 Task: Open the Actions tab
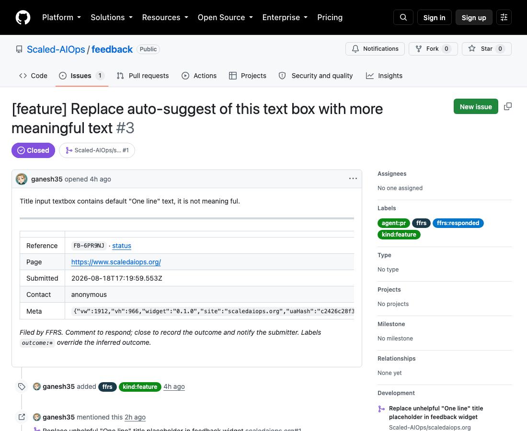click(199, 76)
